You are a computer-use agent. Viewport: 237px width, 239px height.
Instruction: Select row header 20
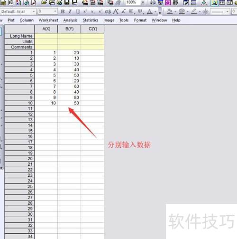click(19, 159)
